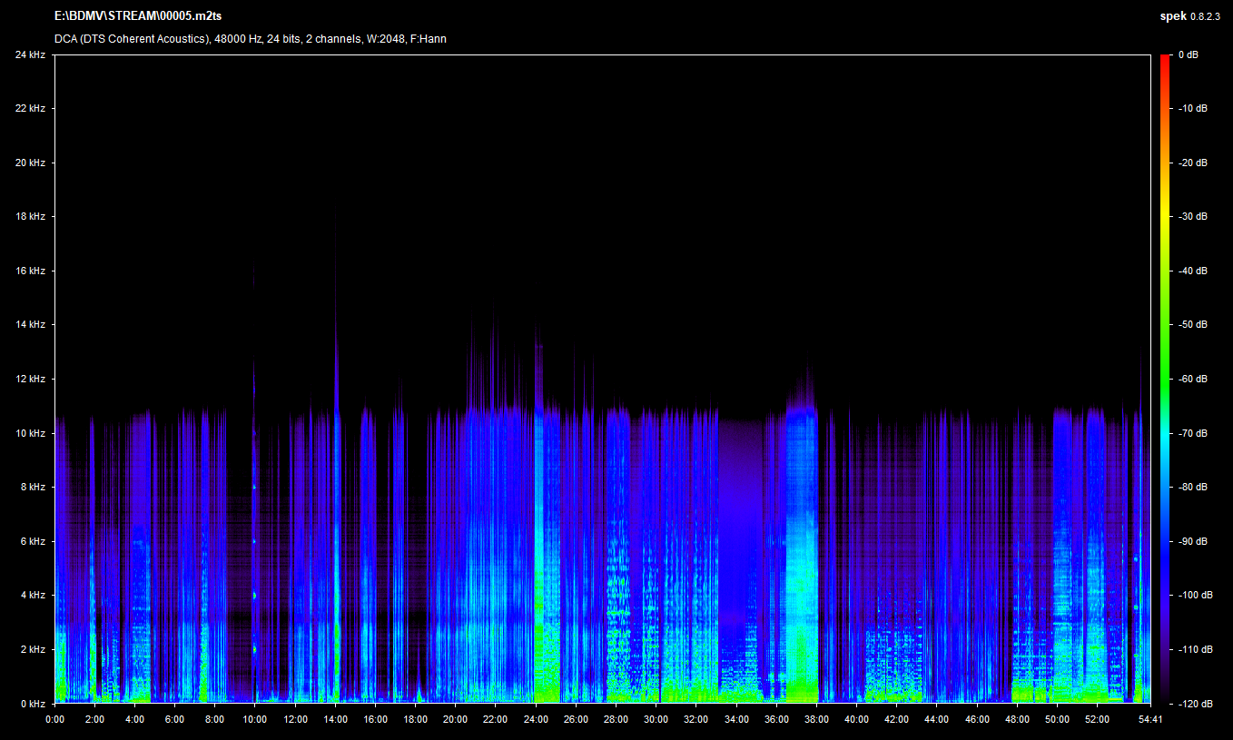Image resolution: width=1233 pixels, height=740 pixels.
Task: Pick the 10 kHz frequency axis label
Action: pyautogui.click(x=30, y=433)
